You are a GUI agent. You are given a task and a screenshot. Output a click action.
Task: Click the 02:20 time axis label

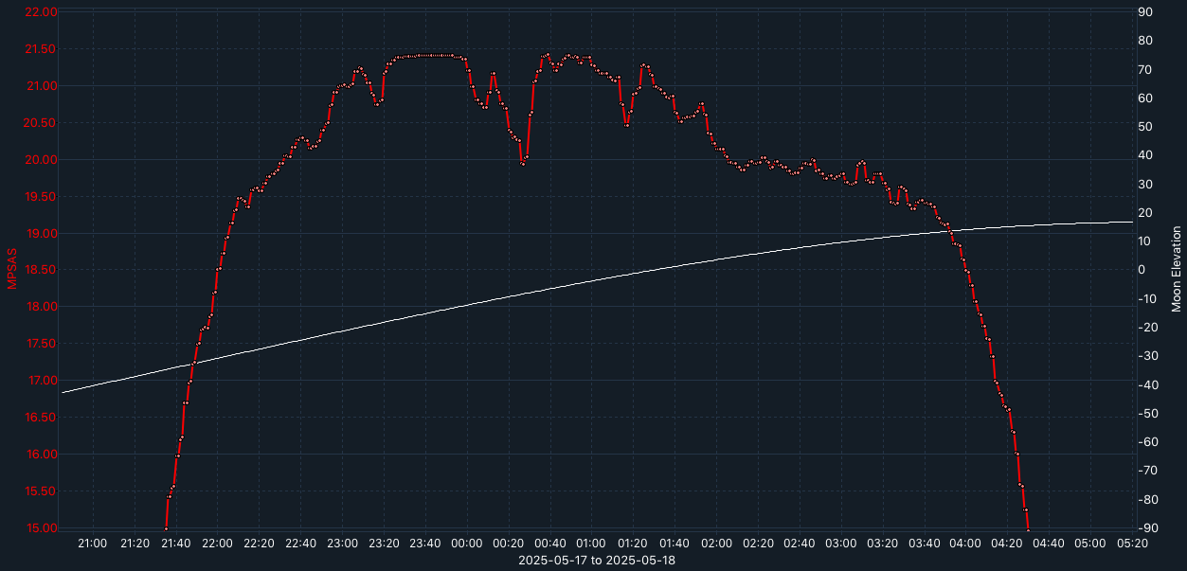coord(758,544)
